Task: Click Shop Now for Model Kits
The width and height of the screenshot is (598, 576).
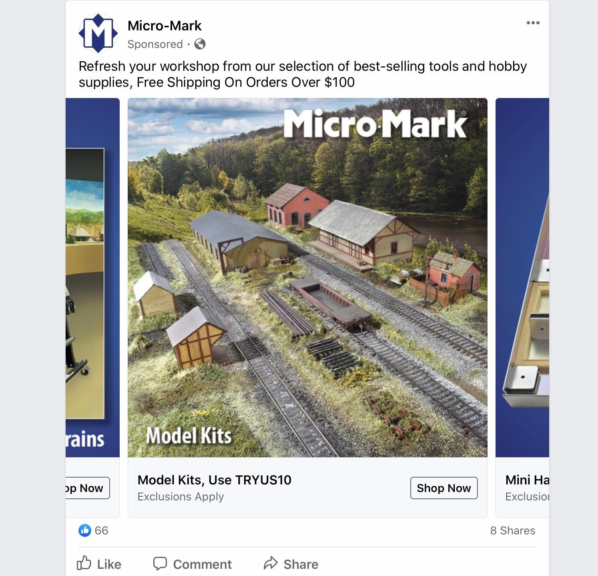Action: coord(444,488)
